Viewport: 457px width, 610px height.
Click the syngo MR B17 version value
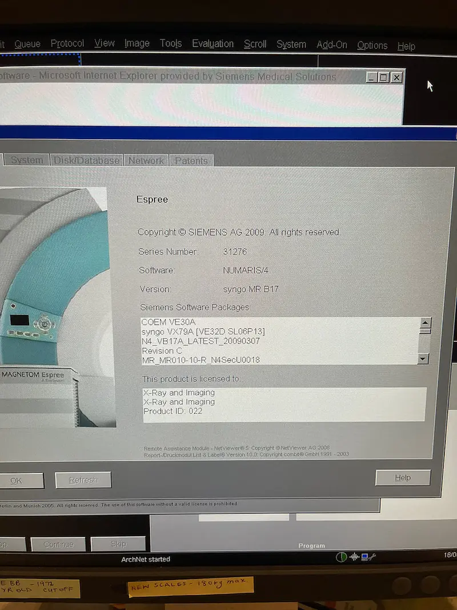(251, 289)
